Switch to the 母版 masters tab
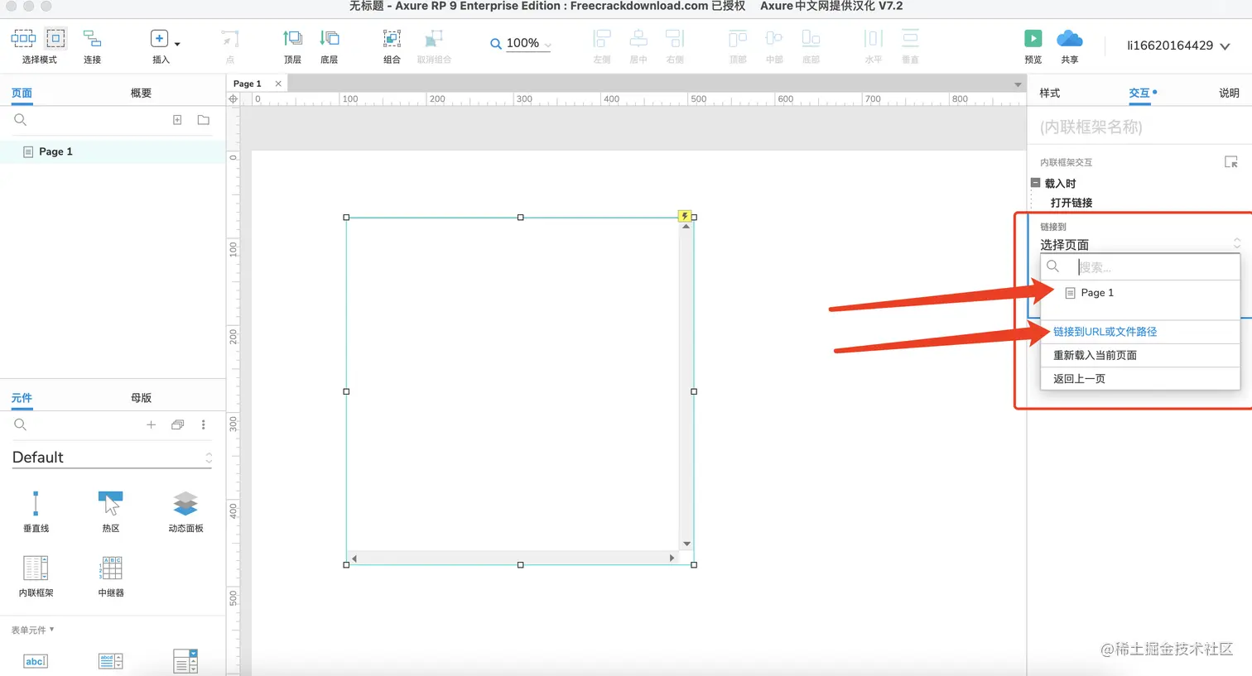Viewport: 1252px width, 676px height. tap(141, 398)
